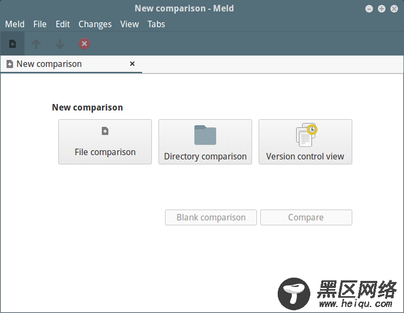Choose Directory comparison
This screenshot has width=404, height=313.
click(205, 142)
